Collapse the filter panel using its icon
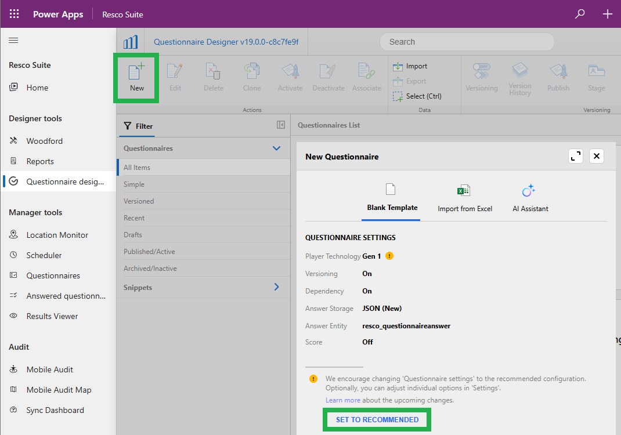The height and width of the screenshot is (435, 621). click(x=281, y=125)
